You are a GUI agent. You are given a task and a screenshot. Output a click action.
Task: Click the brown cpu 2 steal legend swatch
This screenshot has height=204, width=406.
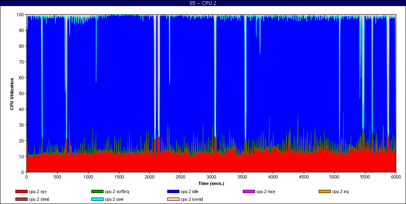21,200
